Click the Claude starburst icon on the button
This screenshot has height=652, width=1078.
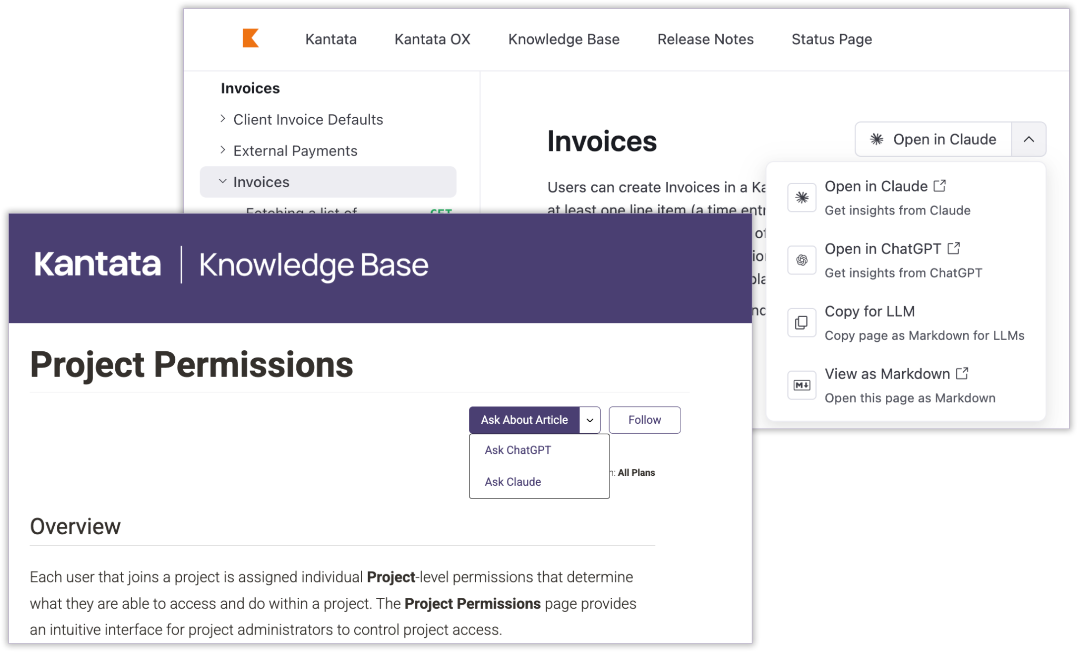tap(876, 139)
